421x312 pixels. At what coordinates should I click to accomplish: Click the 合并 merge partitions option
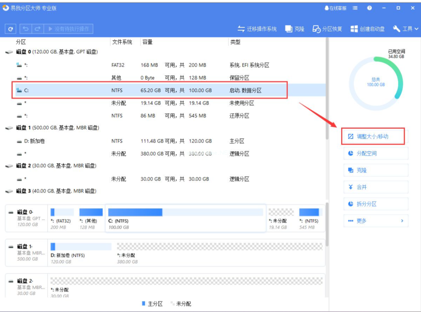(376, 187)
